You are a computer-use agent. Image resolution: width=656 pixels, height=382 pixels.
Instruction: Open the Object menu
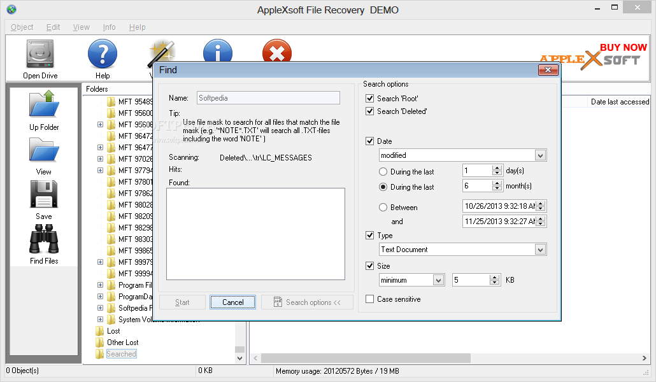[22, 27]
